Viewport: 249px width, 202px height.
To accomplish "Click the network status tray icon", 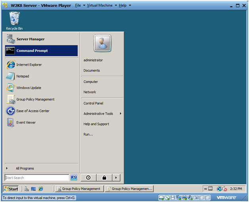I will pyautogui.click(x=219, y=189).
